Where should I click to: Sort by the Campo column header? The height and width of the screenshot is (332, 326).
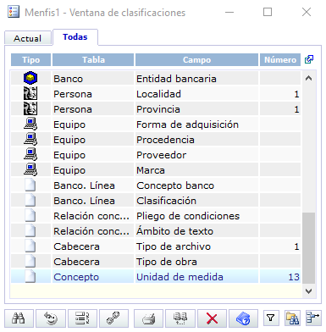pos(196,59)
